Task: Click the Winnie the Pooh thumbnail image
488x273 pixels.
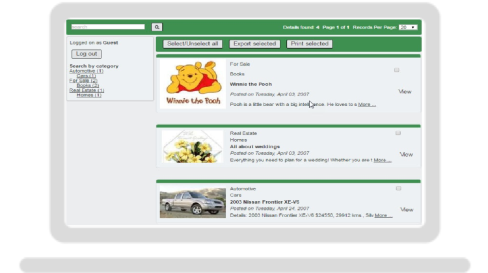Action: pyautogui.click(x=193, y=84)
